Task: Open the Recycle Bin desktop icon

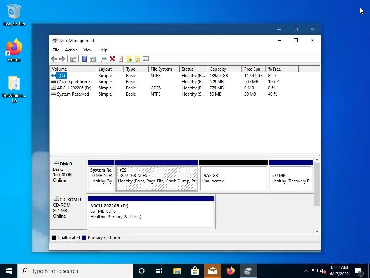Action: point(14,15)
